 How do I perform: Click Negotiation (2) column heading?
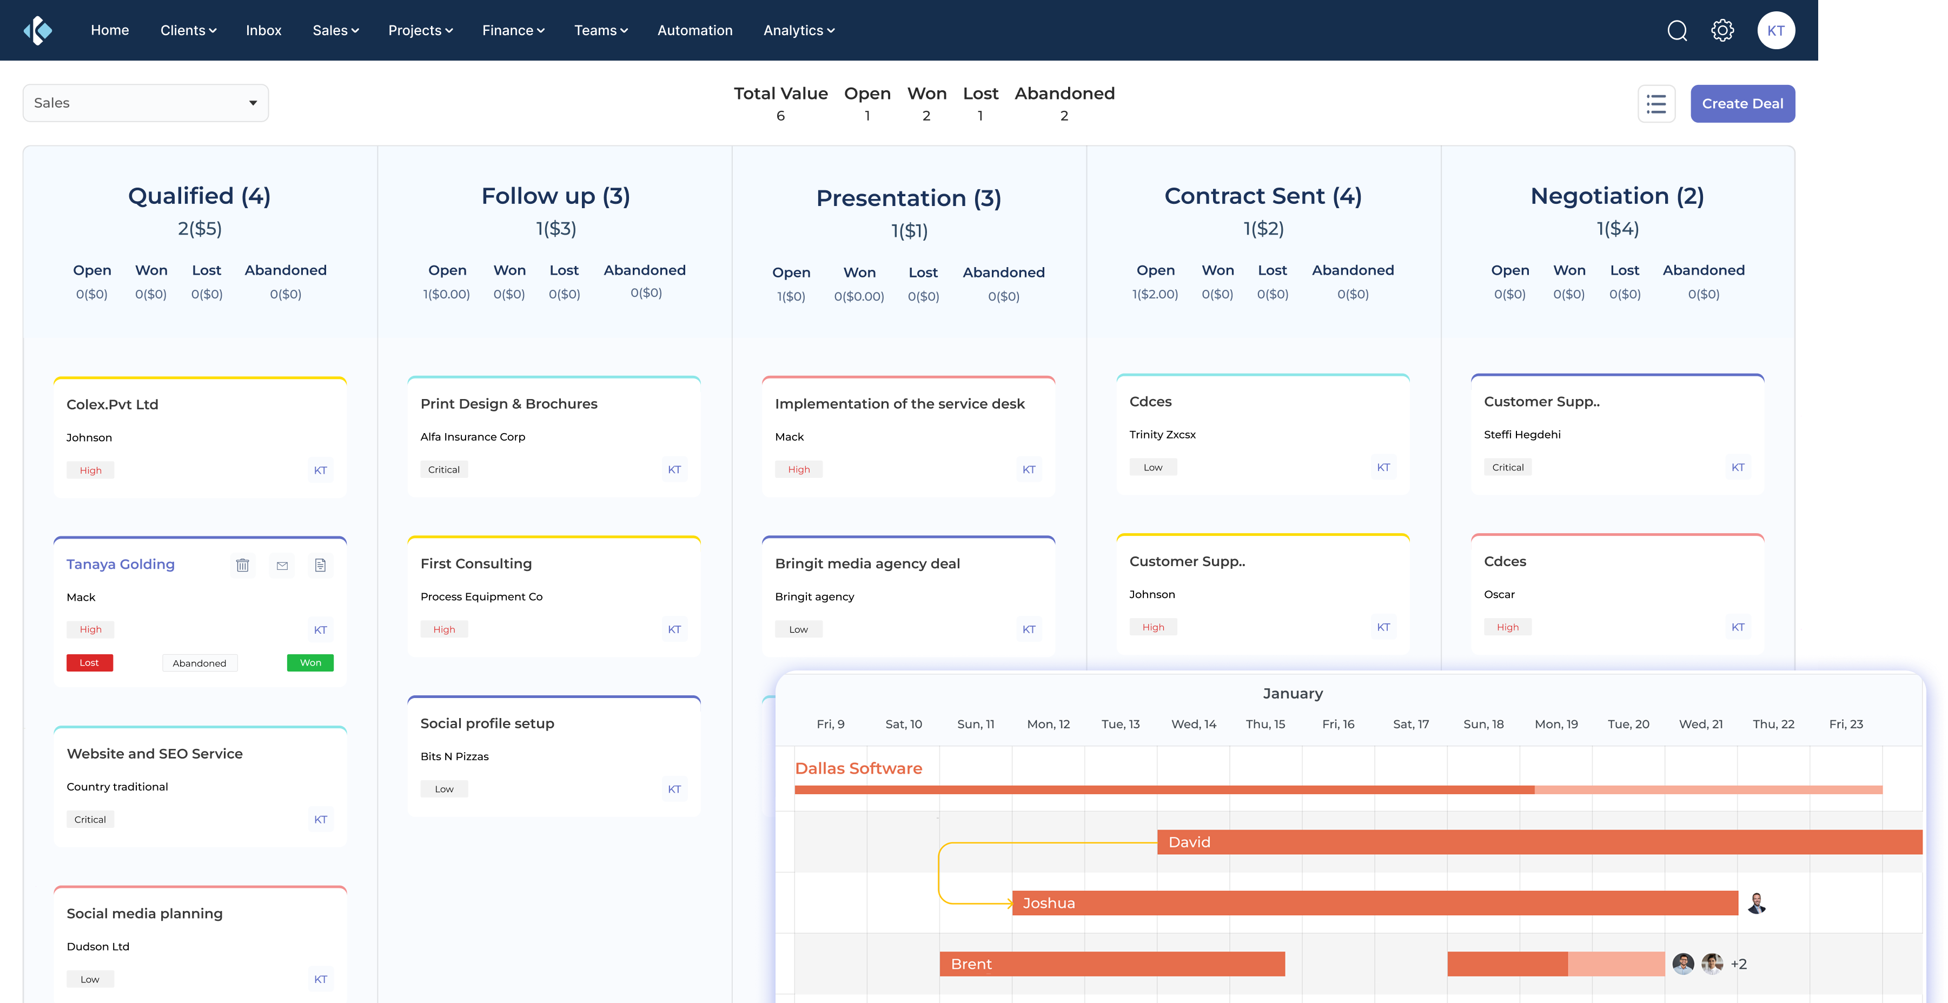[1618, 196]
